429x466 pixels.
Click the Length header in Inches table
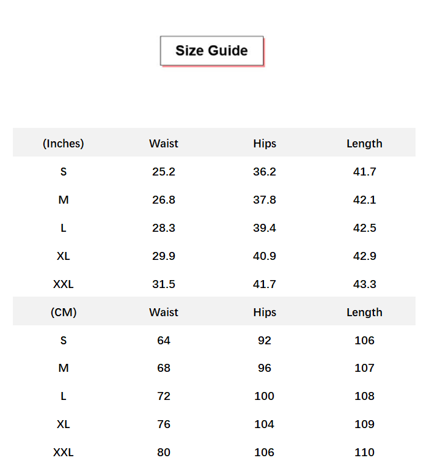tap(364, 144)
